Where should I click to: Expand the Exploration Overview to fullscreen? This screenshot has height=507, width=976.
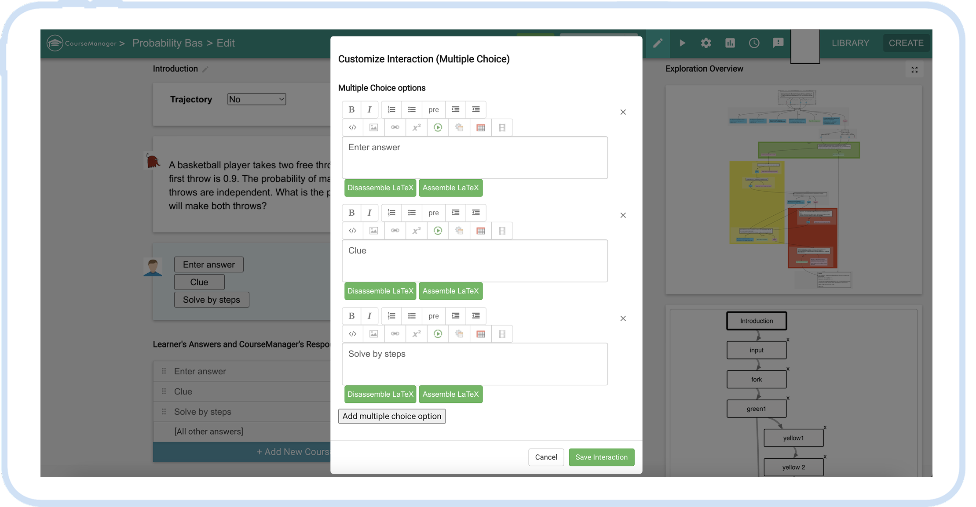click(x=914, y=69)
